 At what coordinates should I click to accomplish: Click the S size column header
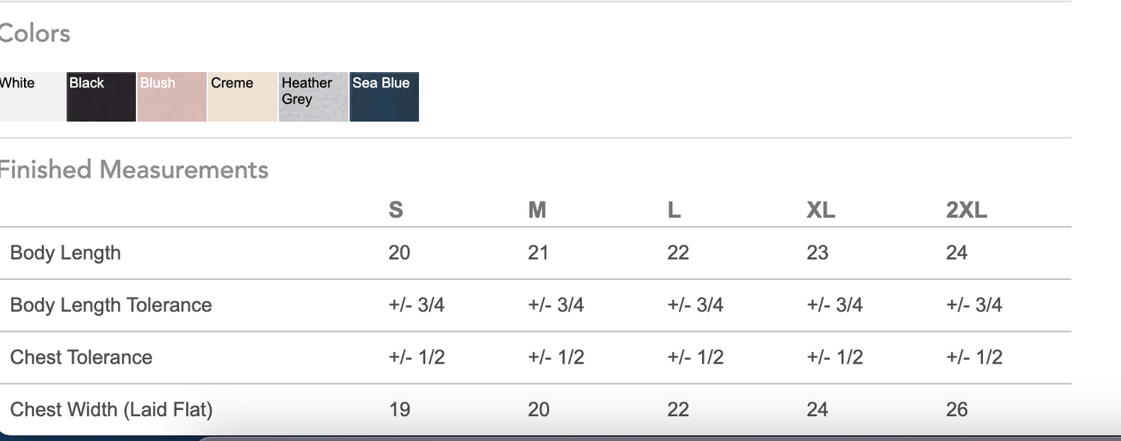point(396,210)
